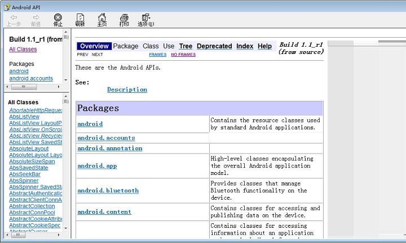Click the Android API title bar icon

click(x=7, y=7)
